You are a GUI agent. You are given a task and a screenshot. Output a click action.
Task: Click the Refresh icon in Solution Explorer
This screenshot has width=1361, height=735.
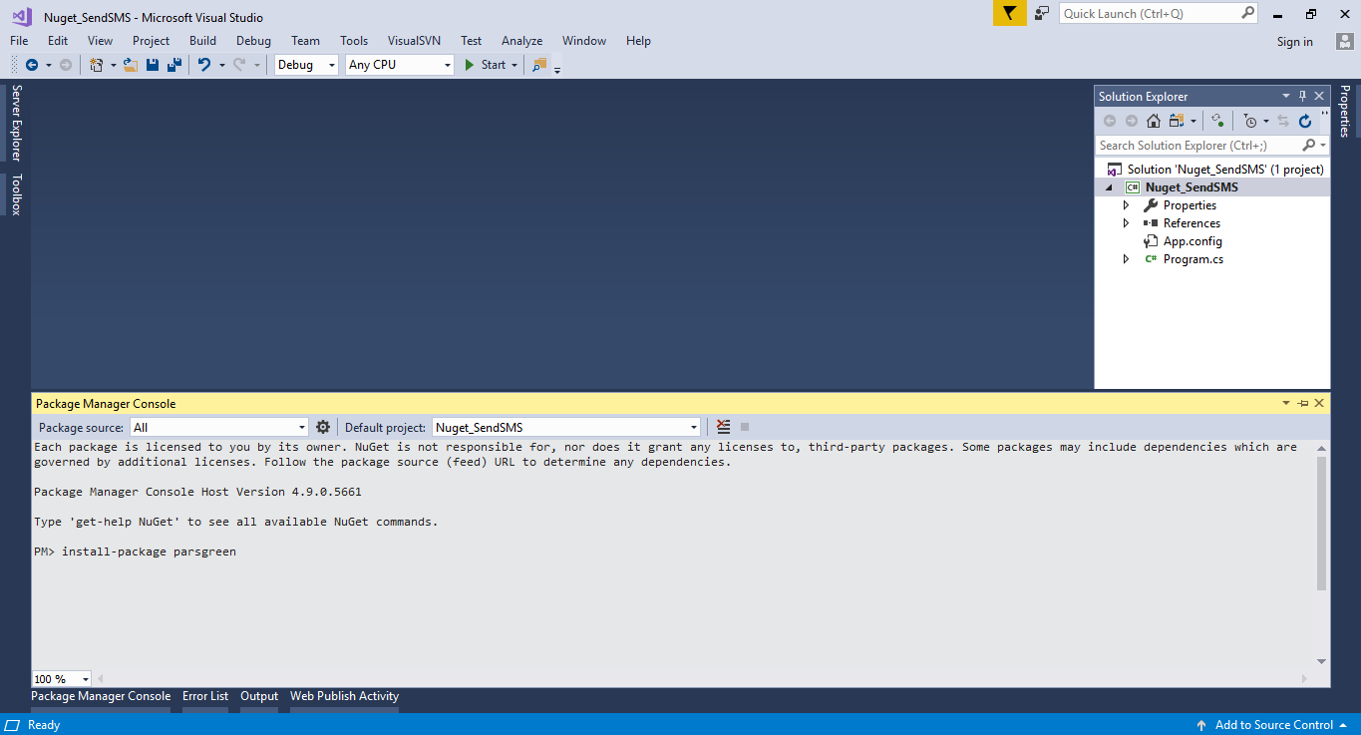1305,120
